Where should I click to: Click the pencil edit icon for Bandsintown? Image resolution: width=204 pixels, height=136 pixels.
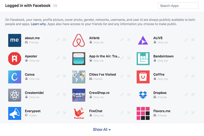[x=186, y=58]
